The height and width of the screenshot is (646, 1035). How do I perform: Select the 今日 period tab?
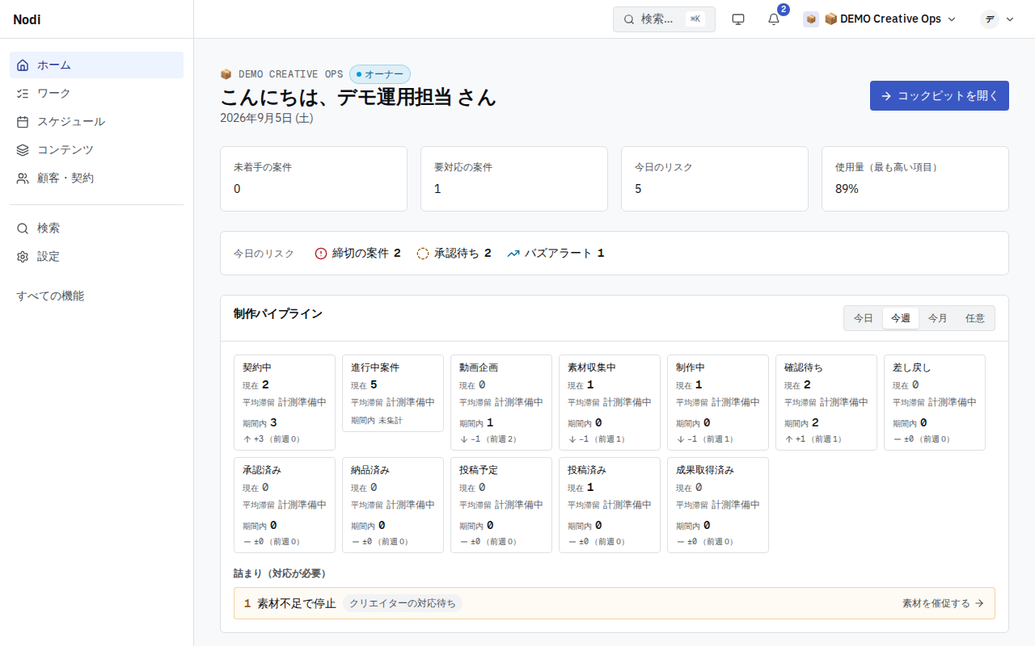[x=864, y=318]
